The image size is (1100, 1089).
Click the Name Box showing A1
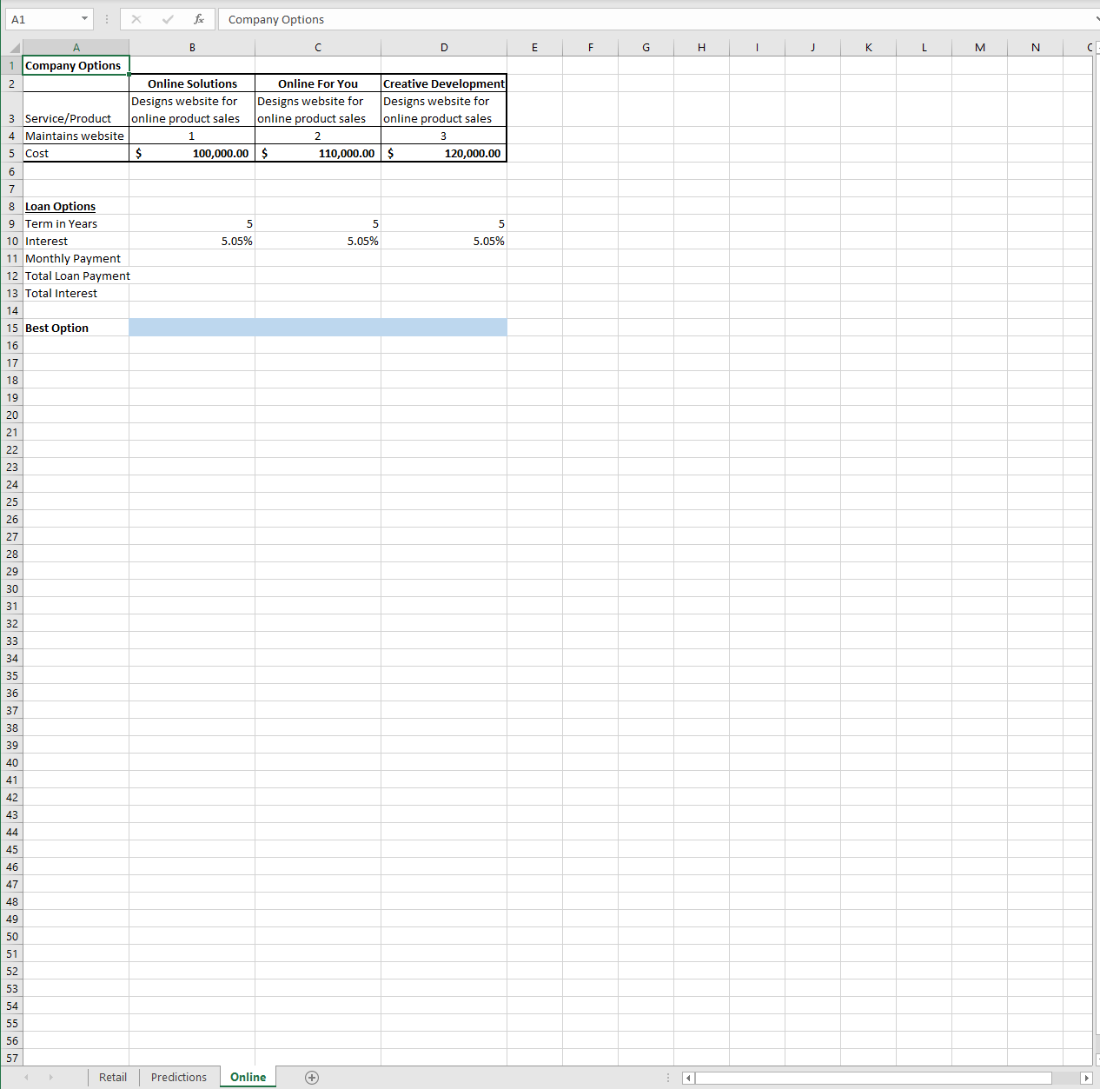coord(43,19)
